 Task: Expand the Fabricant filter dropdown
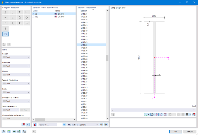point(16,66)
